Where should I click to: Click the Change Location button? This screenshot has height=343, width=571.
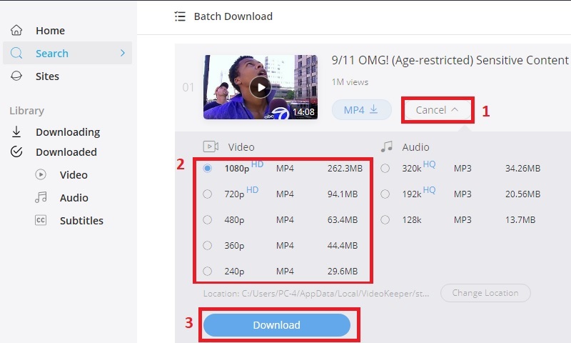tap(485, 293)
